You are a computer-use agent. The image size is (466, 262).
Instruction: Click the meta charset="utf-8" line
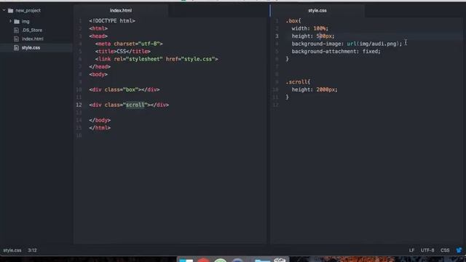coord(129,44)
